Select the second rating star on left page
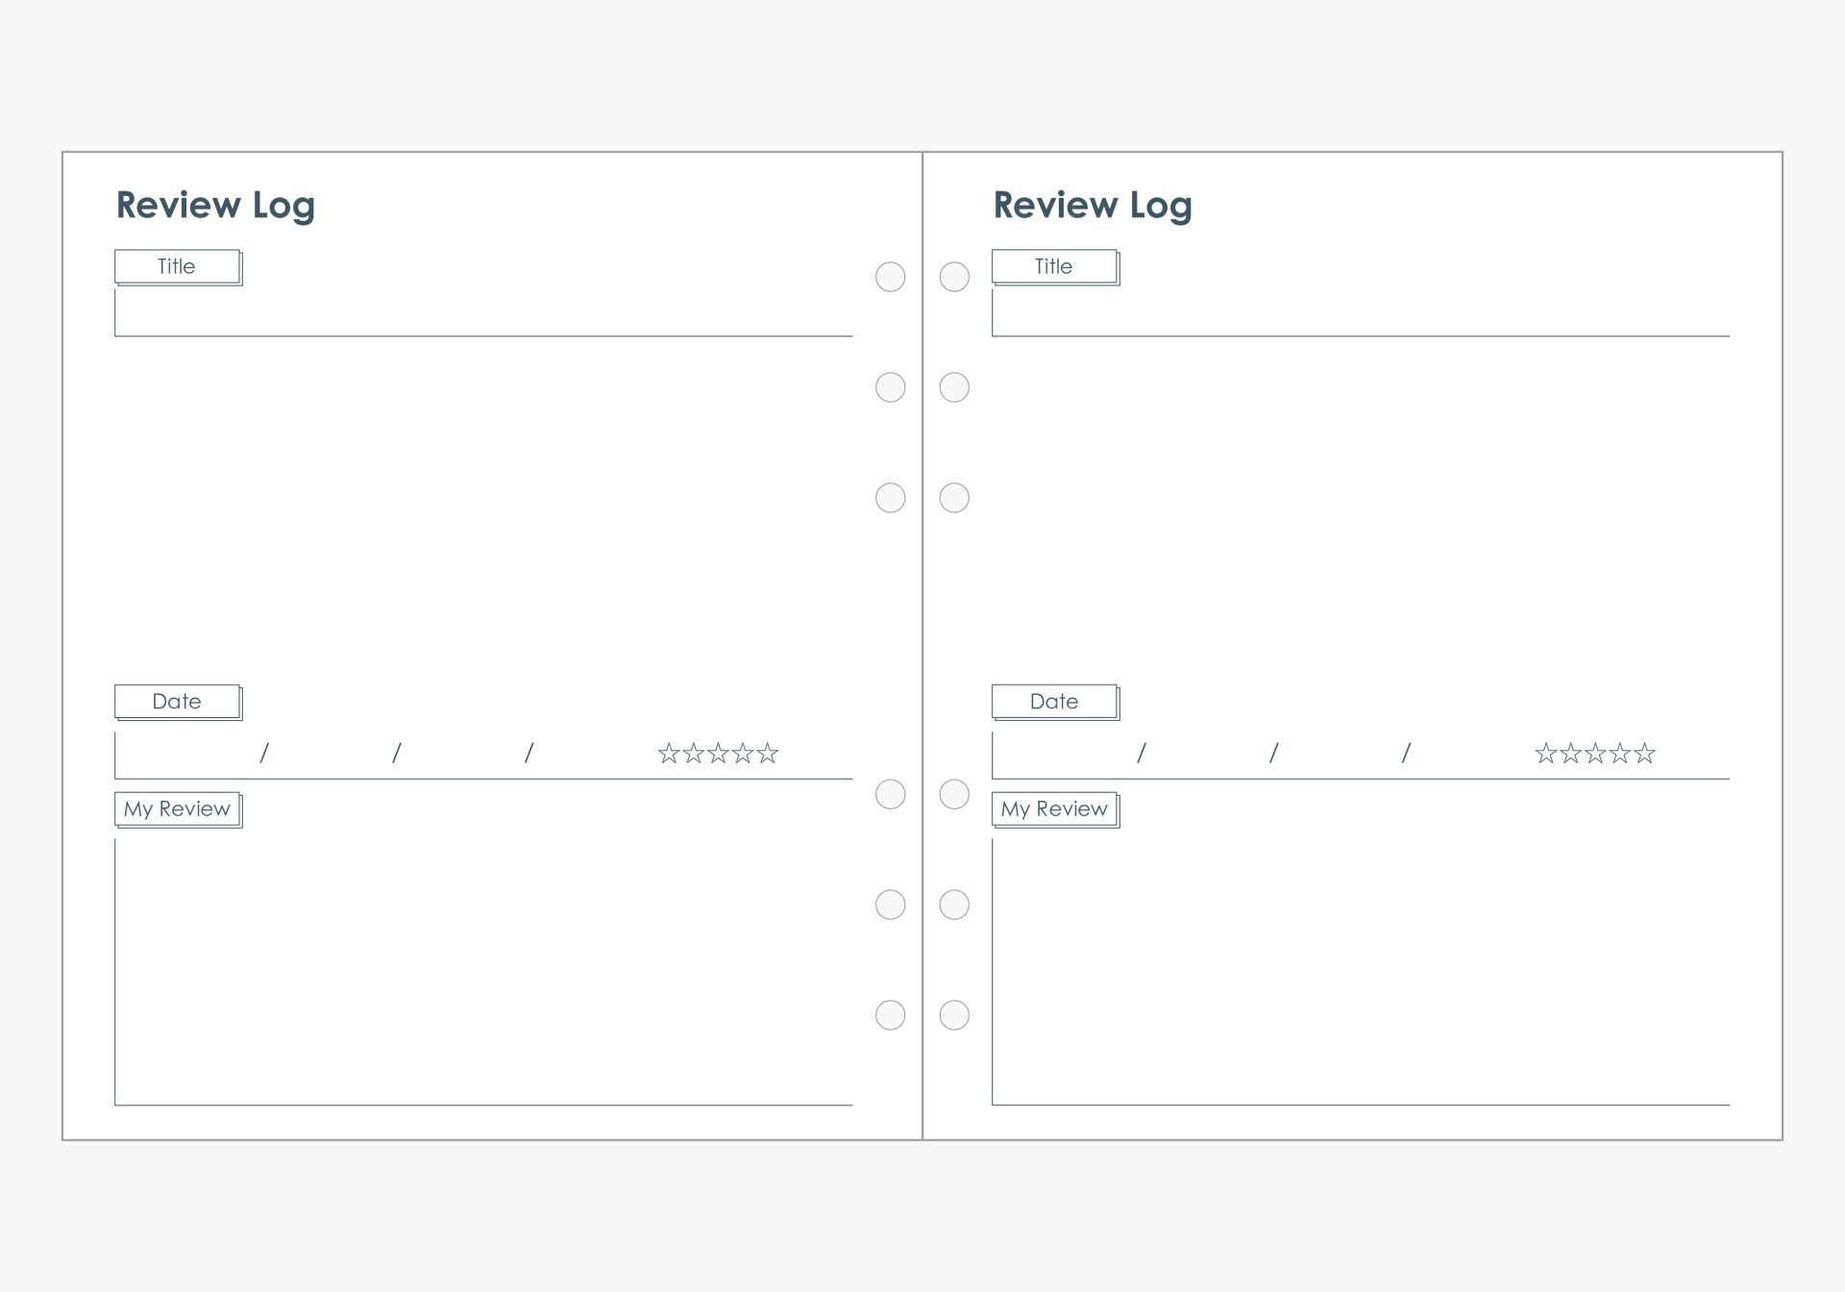1845x1292 pixels. 694,753
